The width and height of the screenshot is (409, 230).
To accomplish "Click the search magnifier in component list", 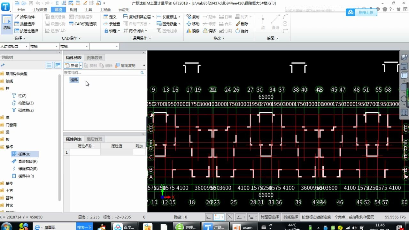I will [142, 73].
